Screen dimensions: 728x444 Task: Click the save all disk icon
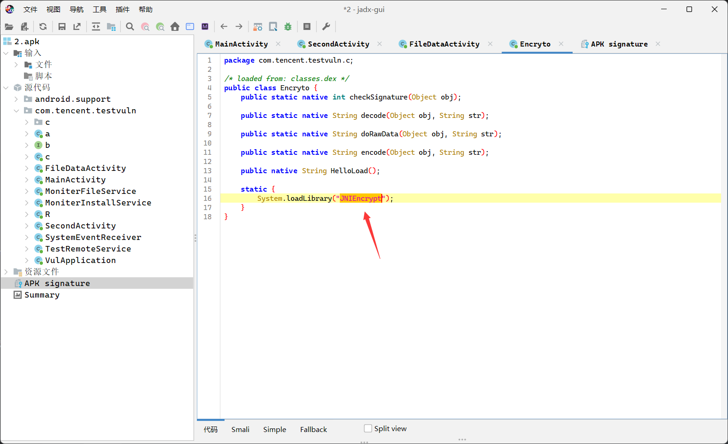coord(62,27)
